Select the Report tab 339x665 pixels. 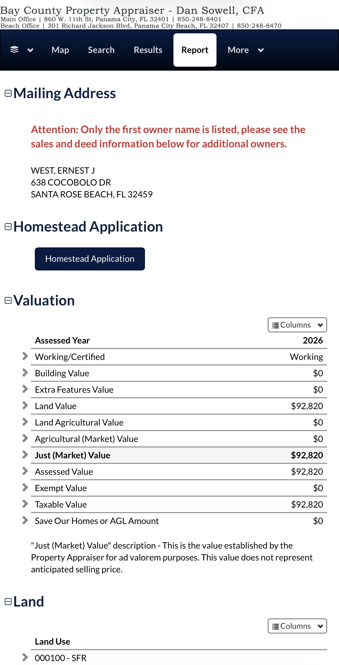195,50
